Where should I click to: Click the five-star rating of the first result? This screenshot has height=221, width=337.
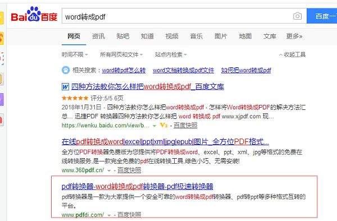75,98
